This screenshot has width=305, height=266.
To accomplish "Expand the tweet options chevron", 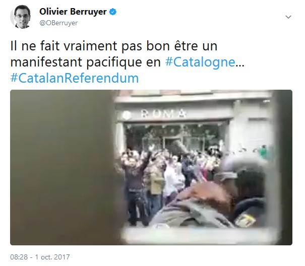I will [x=288, y=17].
